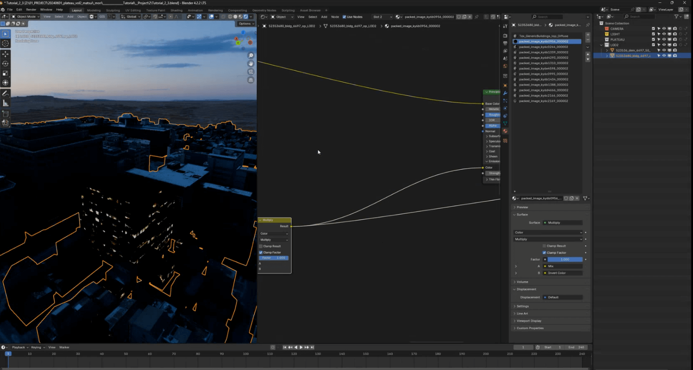Viewport: 693px width, 370px height.
Task: Hide the CAMERA collection with eye icon
Action: (x=664, y=29)
